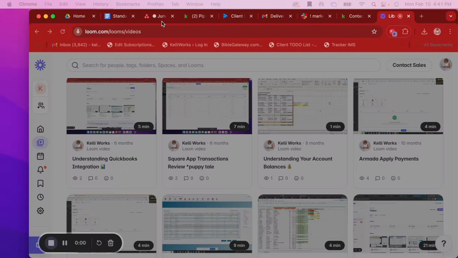Open the Chrome extensions puzzle icon
The width and height of the screenshot is (458, 258).
(x=405, y=32)
